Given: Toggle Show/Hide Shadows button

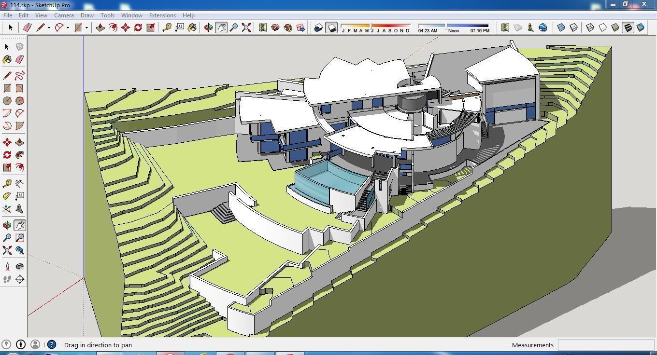Looking at the screenshot, I should [x=331, y=27].
